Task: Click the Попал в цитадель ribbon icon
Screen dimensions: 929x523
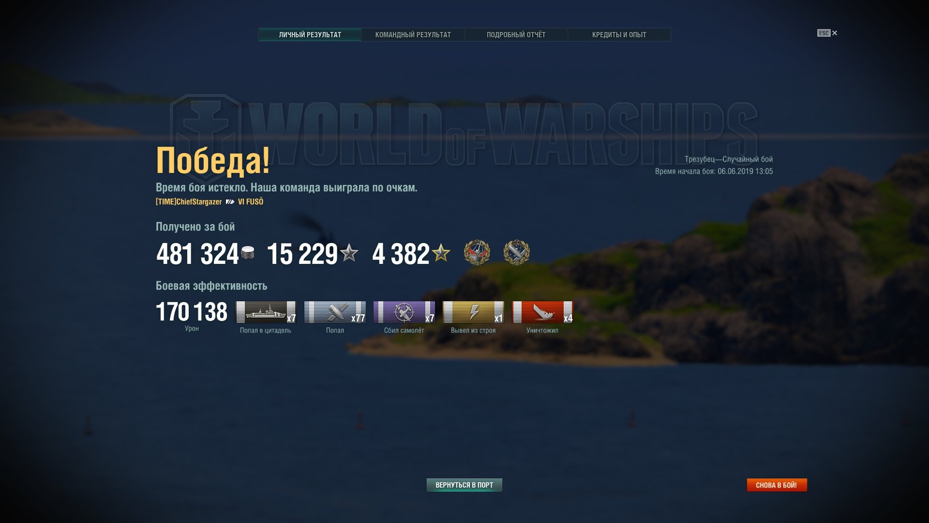Action: [x=266, y=312]
